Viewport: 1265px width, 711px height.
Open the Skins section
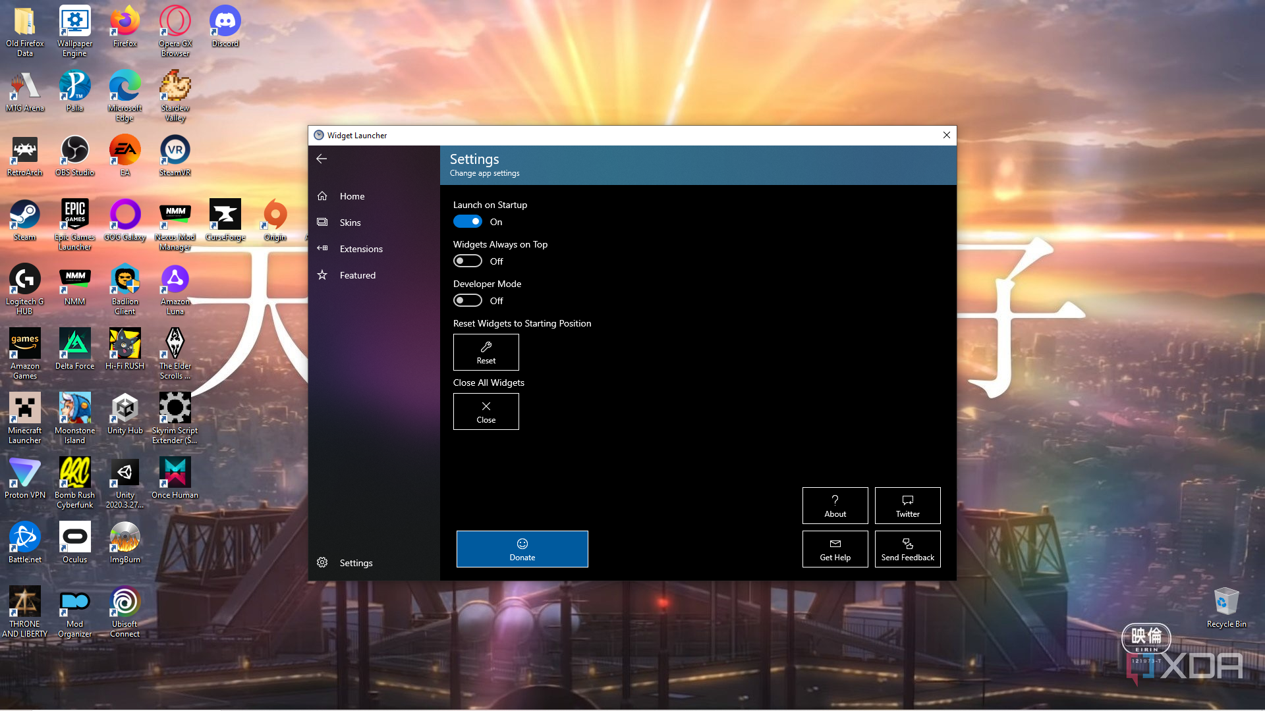pos(350,223)
